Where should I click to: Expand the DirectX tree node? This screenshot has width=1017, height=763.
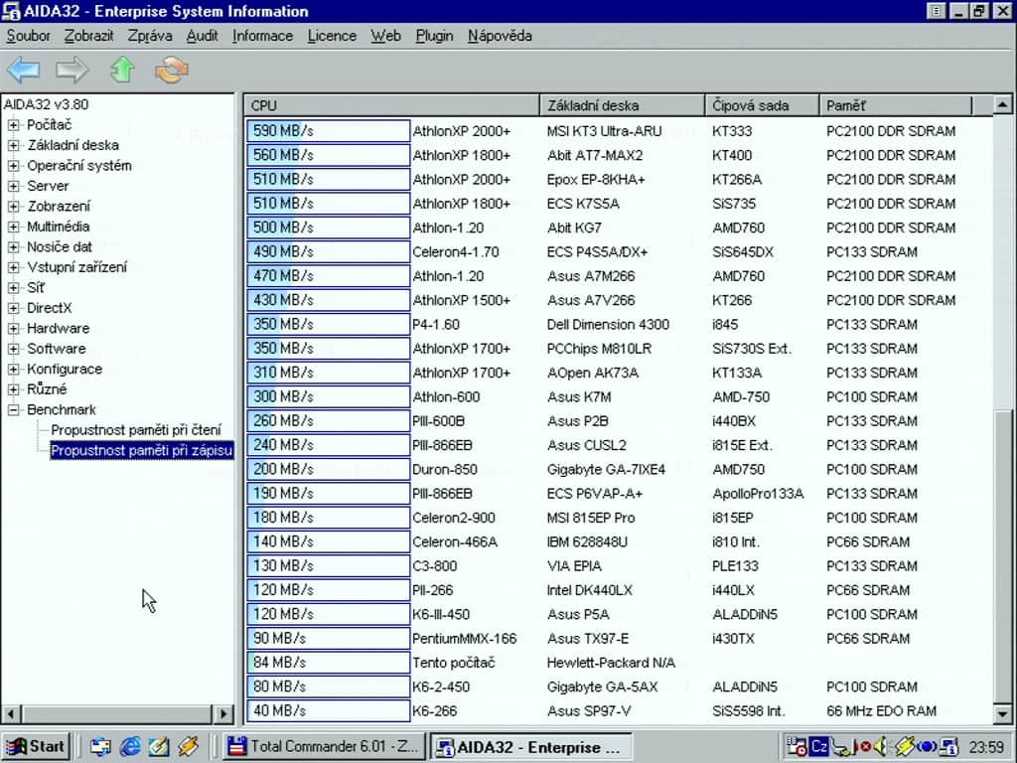13,308
